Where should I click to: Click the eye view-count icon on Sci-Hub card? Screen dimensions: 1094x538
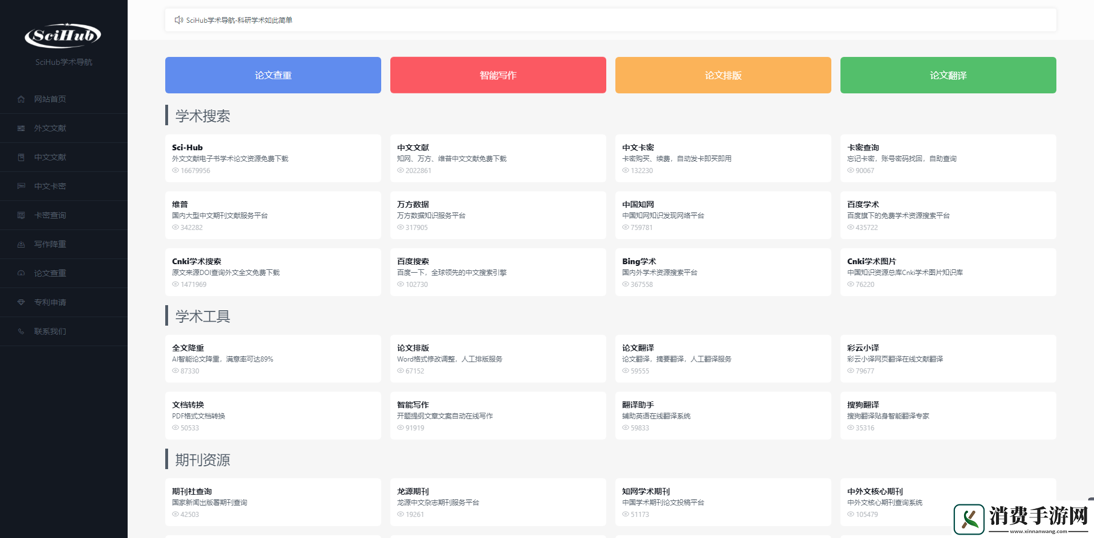pos(175,171)
